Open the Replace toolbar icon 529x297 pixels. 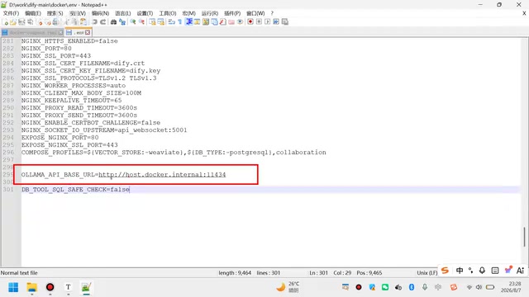pyautogui.click(x=122, y=22)
